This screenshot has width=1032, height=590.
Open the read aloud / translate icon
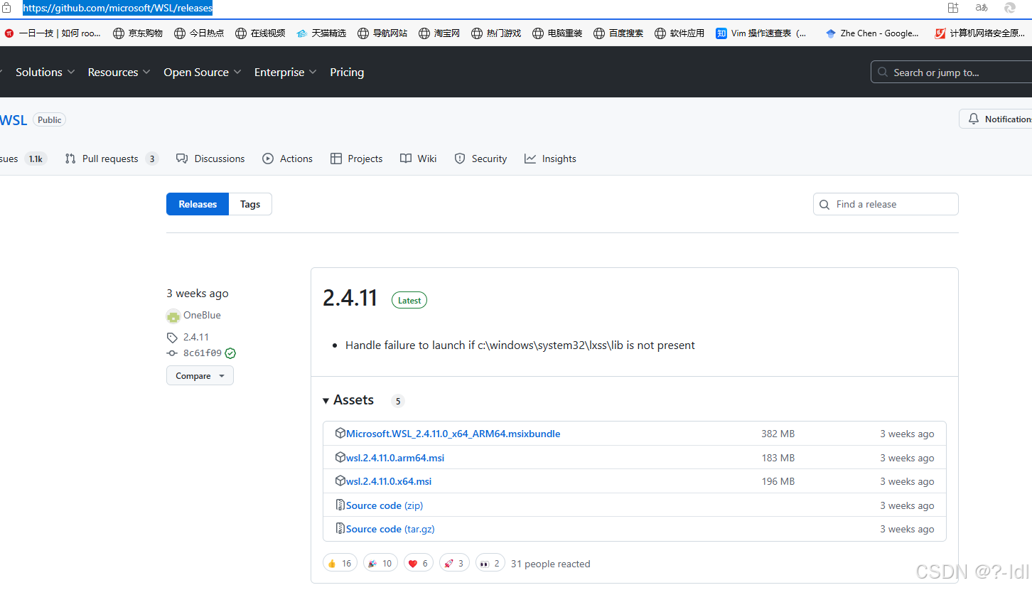[x=982, y=8]
